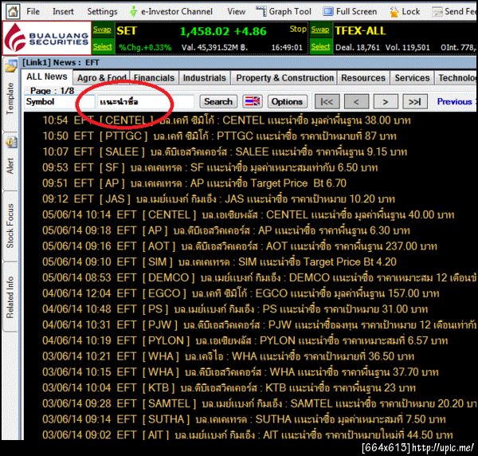
Task: Open the Options button
Action: click(x=287, y=101)
